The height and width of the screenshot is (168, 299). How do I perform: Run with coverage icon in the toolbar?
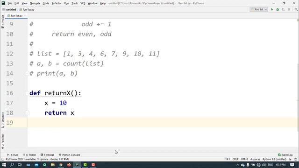283,9
